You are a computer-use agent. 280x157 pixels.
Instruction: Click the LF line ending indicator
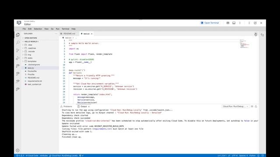[x=229, y=156]
